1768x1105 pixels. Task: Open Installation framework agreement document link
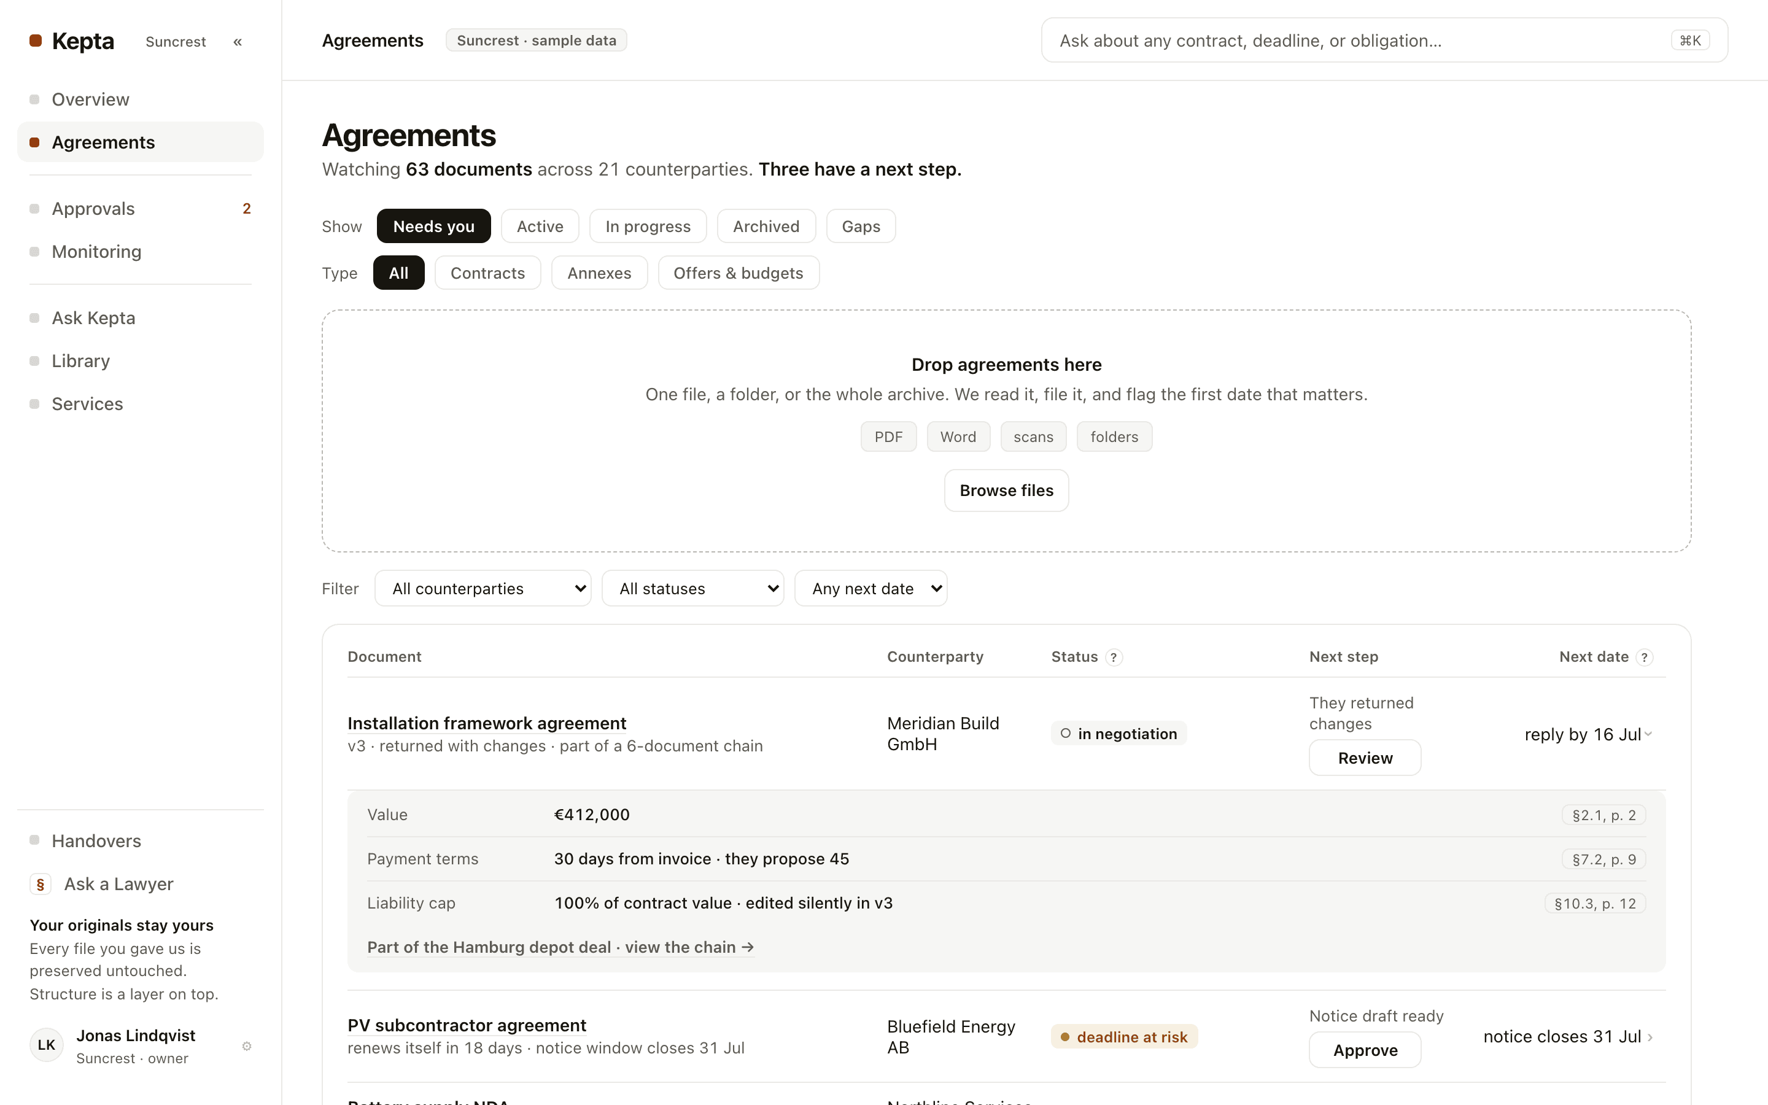pos(487,724)
